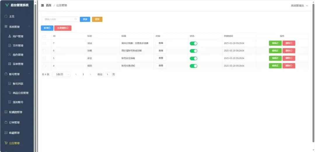This screenshot has height=152, width=315.
Task: Click the home icon beside 主页
Action: (x=6, y=16)
